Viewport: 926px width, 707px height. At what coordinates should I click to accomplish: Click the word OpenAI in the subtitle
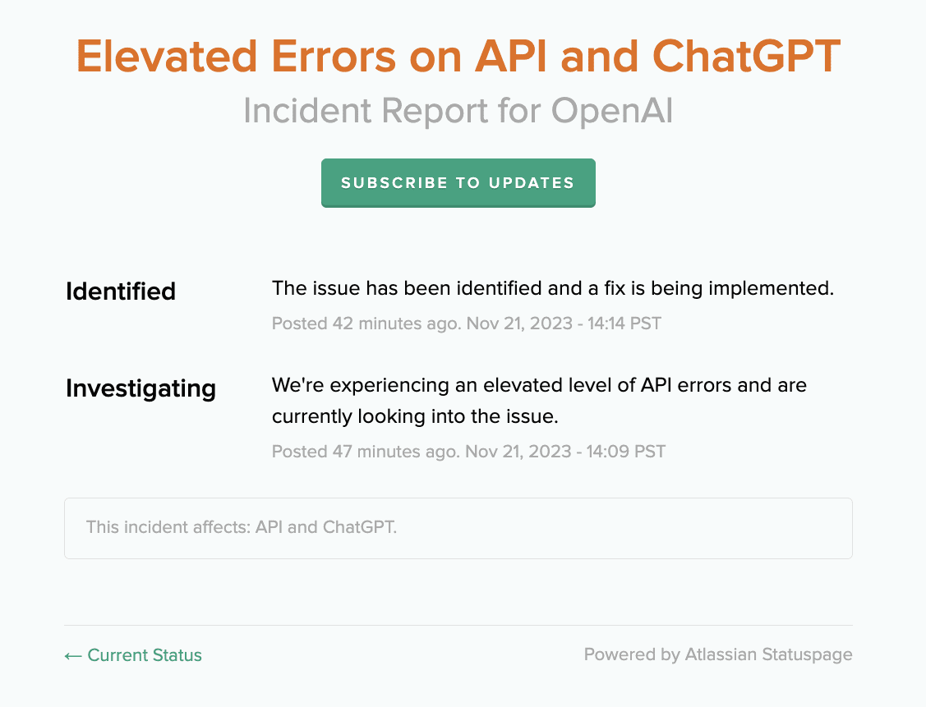tap(618, 110)
